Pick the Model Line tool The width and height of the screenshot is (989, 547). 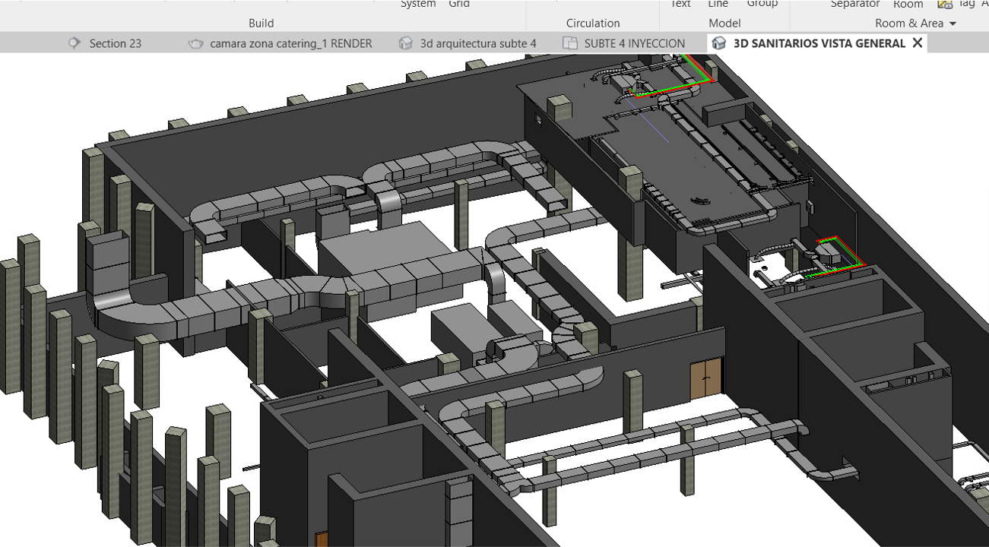tap(718, 4)
